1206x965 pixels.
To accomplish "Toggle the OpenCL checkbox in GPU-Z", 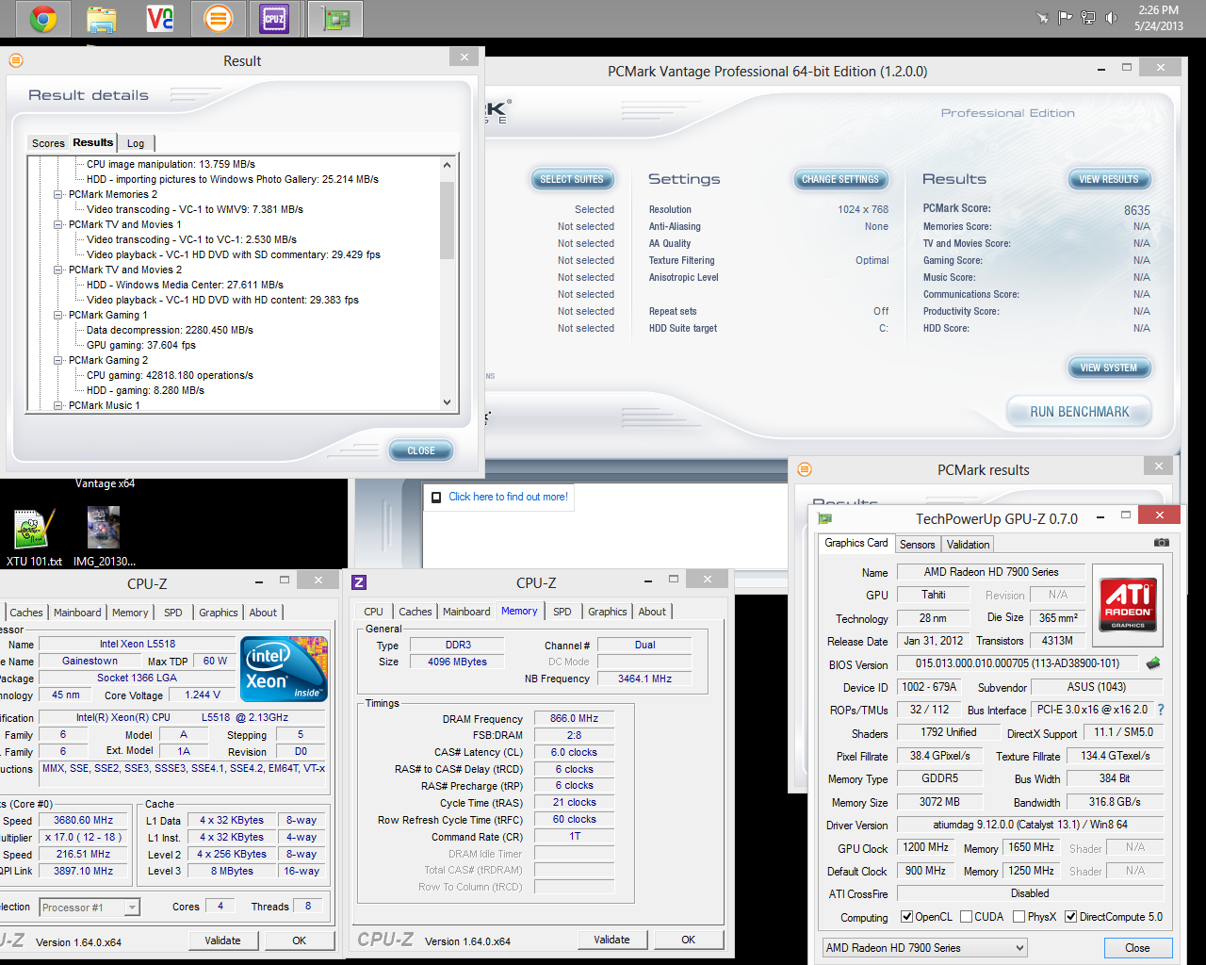I will click(906, 917).
